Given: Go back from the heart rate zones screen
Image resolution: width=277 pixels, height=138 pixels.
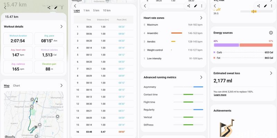Looking at the screenshot, I should [145, 6].
